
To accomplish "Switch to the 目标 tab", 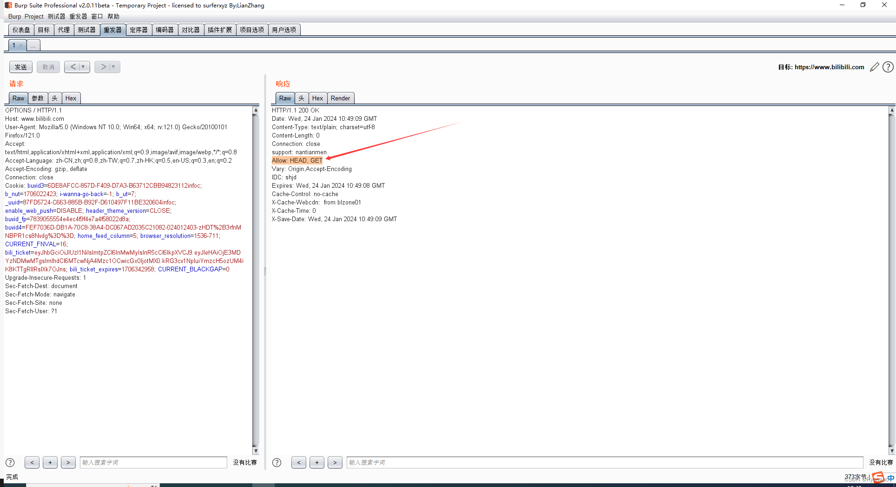I will coord(44,30).
